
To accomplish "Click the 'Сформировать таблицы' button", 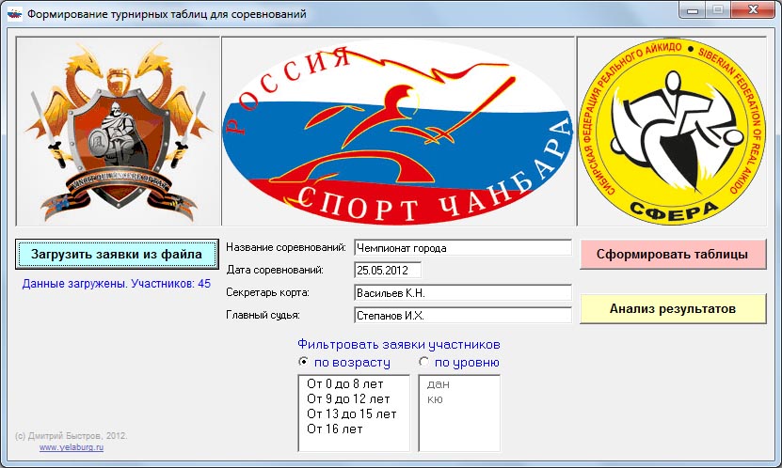I will (x=673, y=255).
